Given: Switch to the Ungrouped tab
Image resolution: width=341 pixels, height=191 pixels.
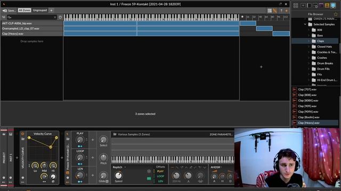Looking at the screenshot, I should 40,10.
